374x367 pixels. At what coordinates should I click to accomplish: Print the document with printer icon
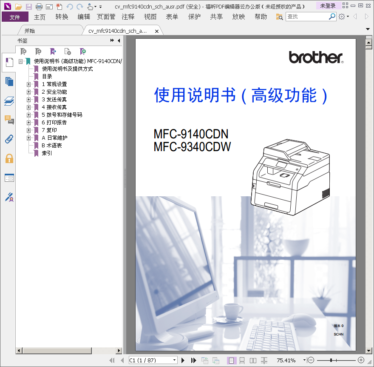tap(39, 6)
